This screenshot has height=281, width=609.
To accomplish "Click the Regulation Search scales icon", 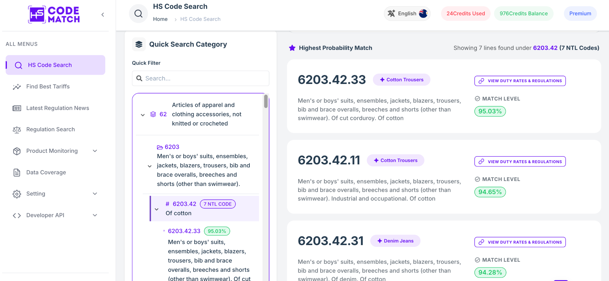I will (x=17, y=130).
